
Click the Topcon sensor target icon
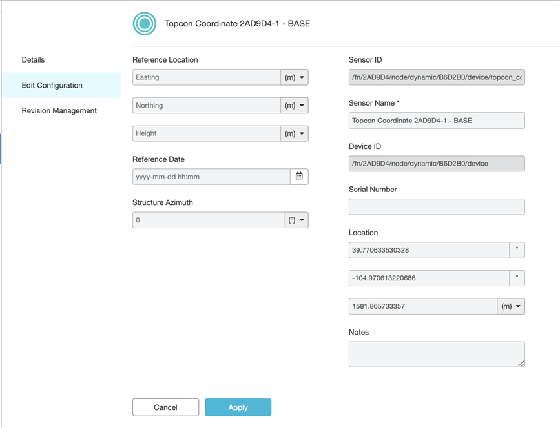[145, 24]
